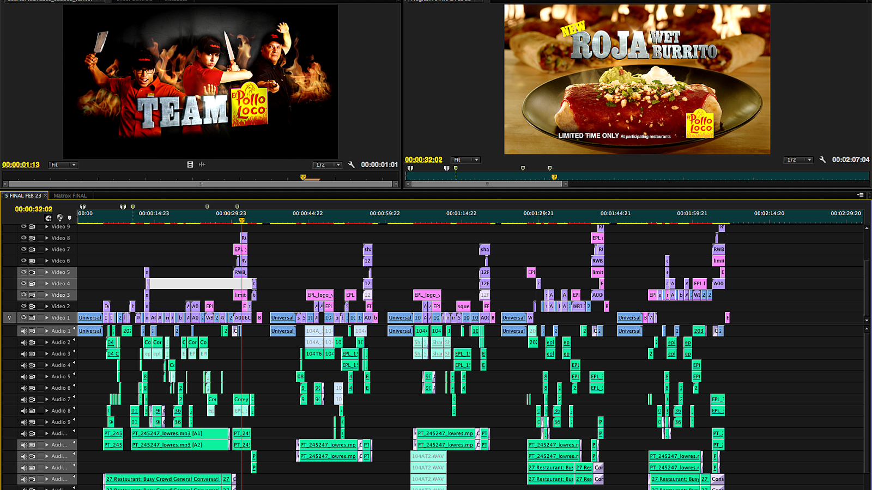The image size is (872, 490).
Task: Expand the Audio 1 track
Action: tap(47, 331)
